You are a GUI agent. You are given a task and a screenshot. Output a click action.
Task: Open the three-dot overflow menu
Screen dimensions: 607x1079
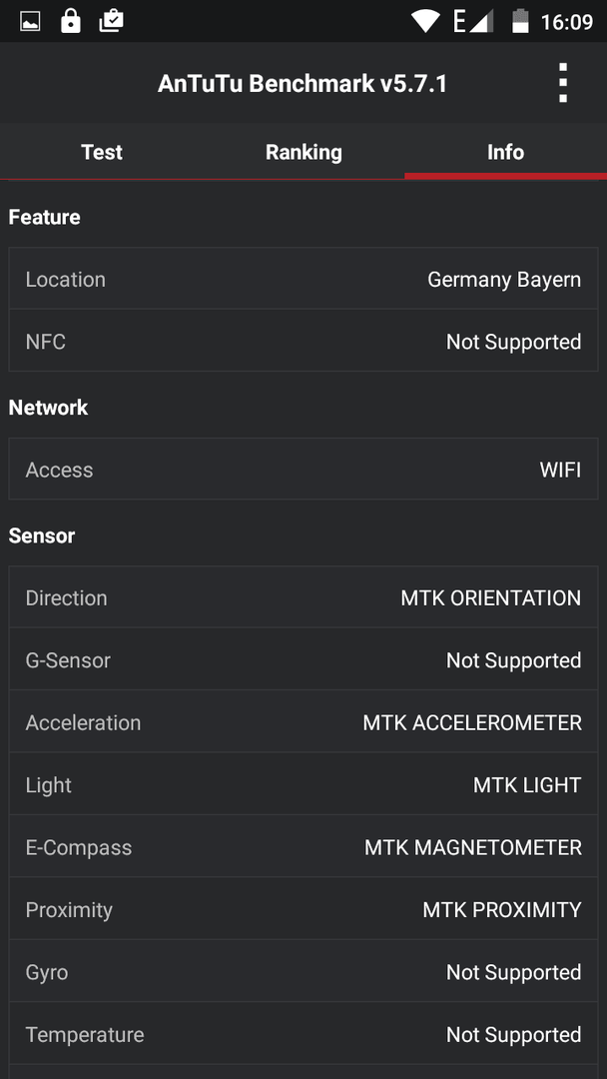tap(563, 83)
